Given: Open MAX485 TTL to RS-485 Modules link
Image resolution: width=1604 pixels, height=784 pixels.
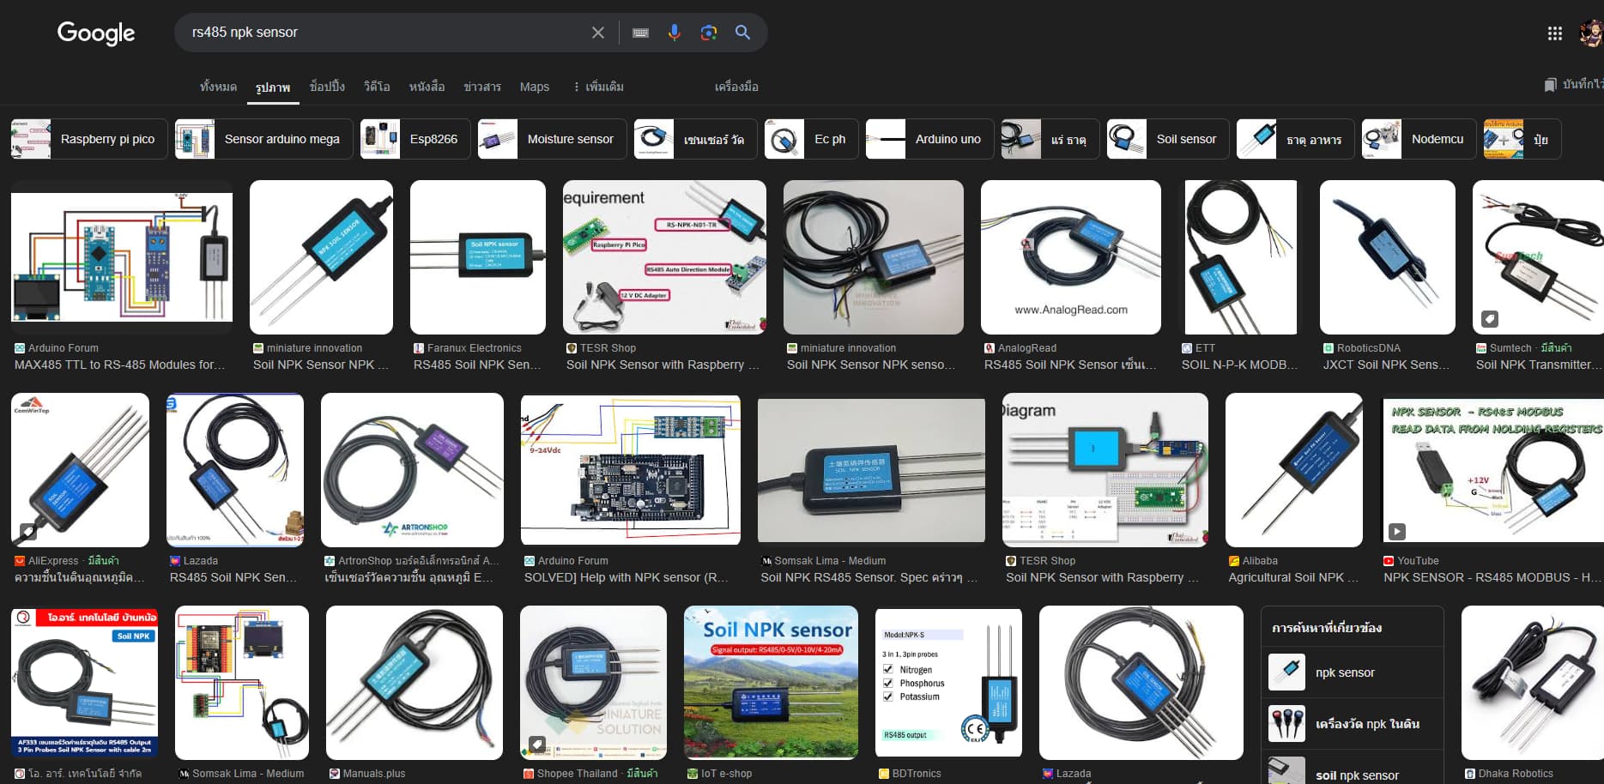Looking at the screenshot, I should tap(119, 365).
